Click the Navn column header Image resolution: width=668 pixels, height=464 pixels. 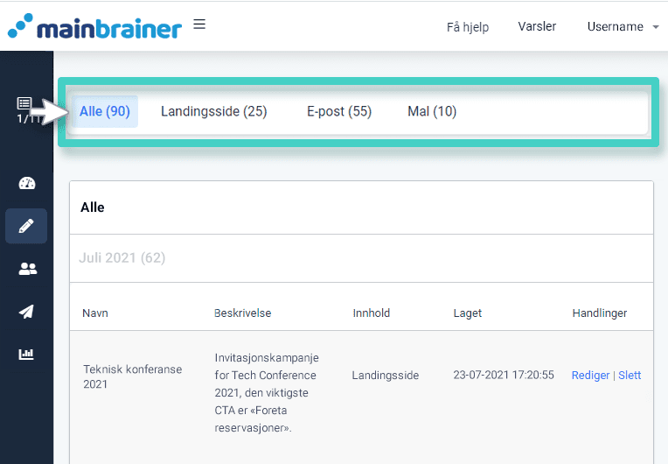point(95,313)
